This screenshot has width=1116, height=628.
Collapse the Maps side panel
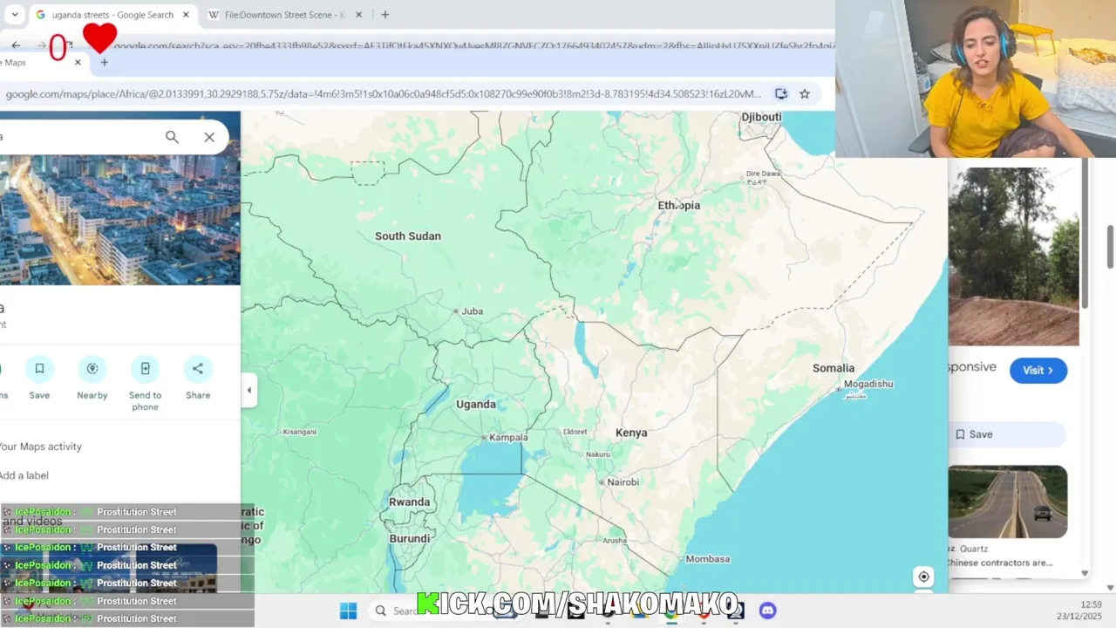(249, 390)
